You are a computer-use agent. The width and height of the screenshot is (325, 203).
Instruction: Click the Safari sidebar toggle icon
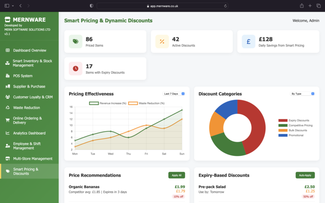[x=7, y=6]
